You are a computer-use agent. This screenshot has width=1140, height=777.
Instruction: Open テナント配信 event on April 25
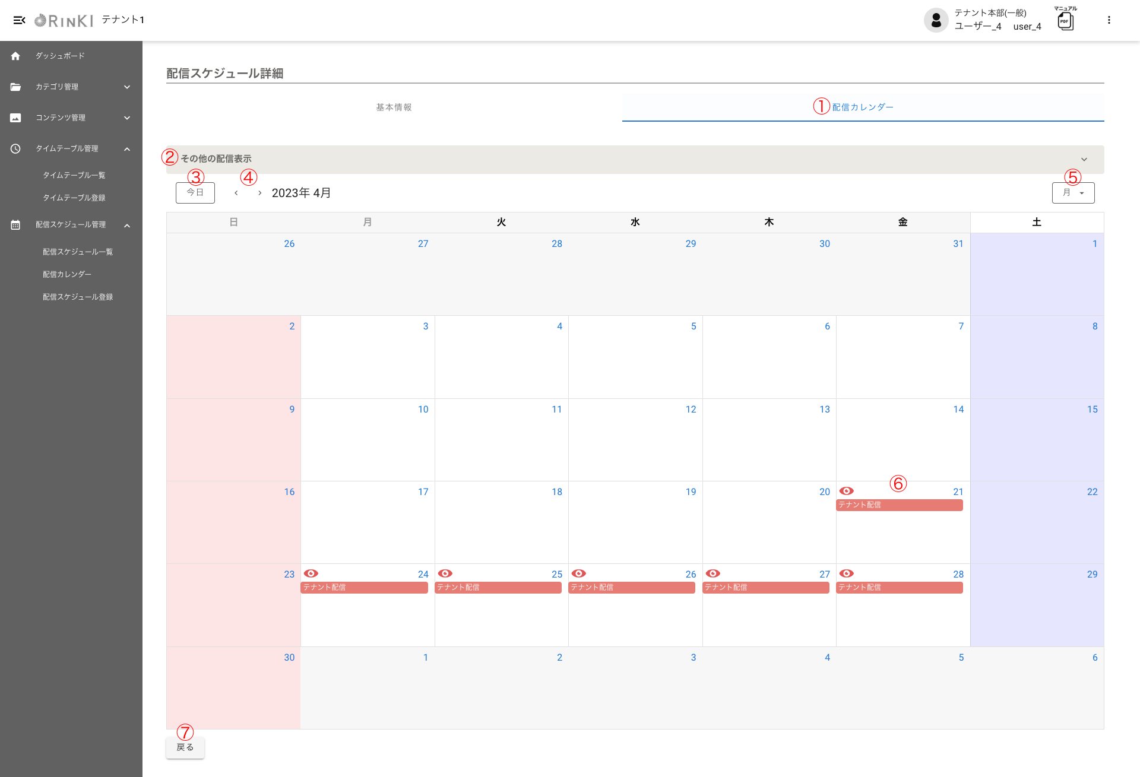pos(498,588)
